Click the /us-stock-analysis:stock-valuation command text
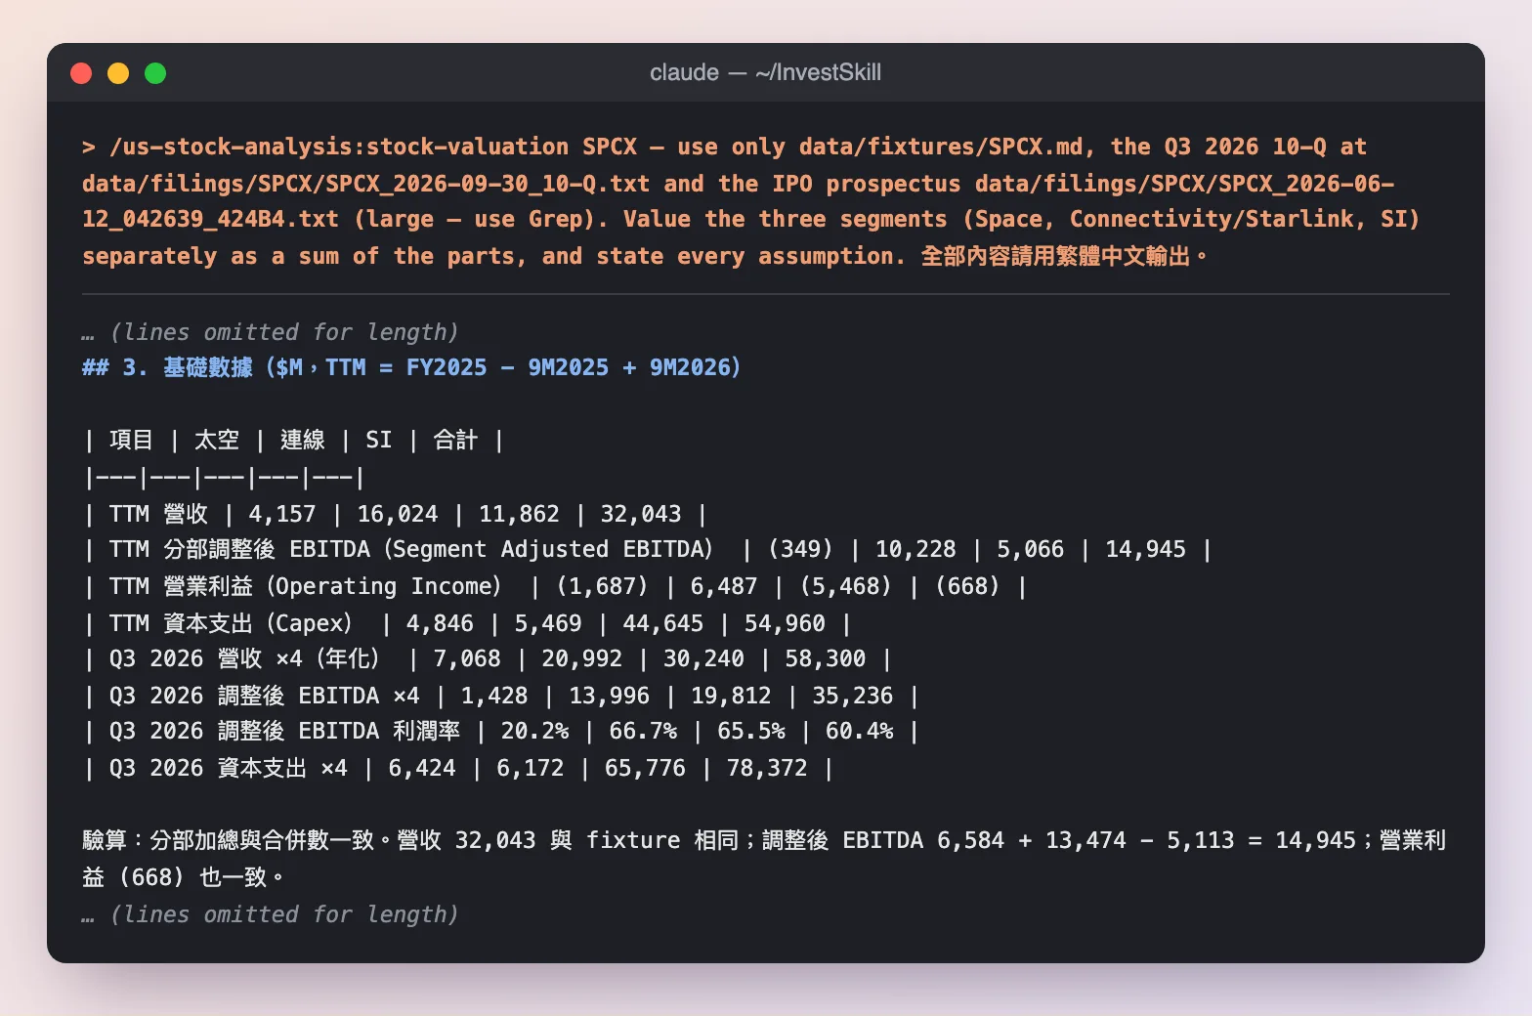 (339, 147)
